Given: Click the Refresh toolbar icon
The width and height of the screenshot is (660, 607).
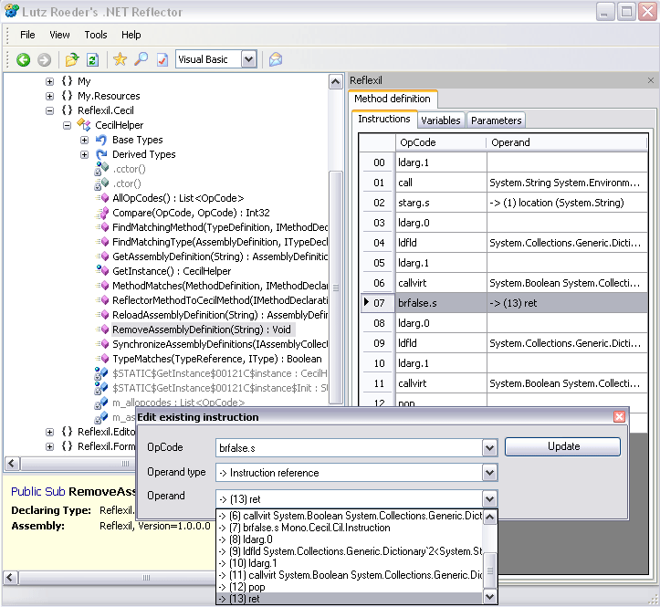Looking at the screenshot, I should pyautogui.click(x=92, y=59).
